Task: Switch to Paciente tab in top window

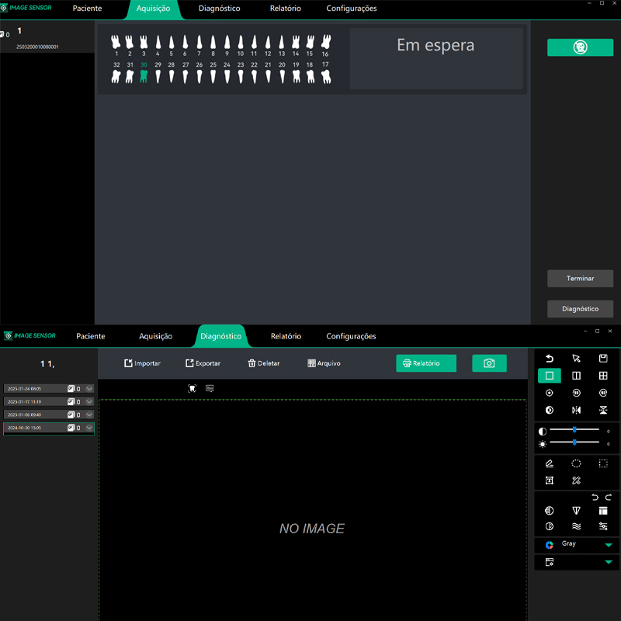Action: click(87, 9)
